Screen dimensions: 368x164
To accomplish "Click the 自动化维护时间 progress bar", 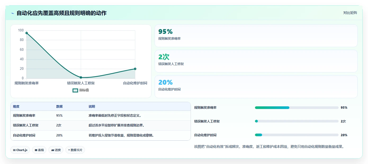I will tap(297, 135).
